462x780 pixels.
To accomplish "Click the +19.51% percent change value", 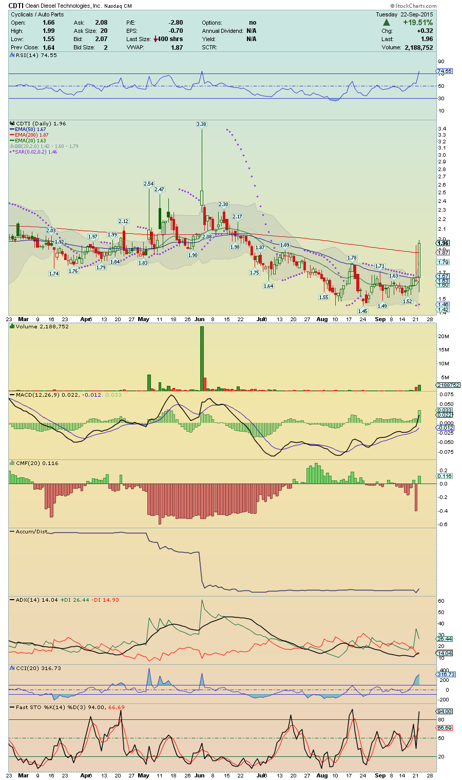I will tap(418, 23).
